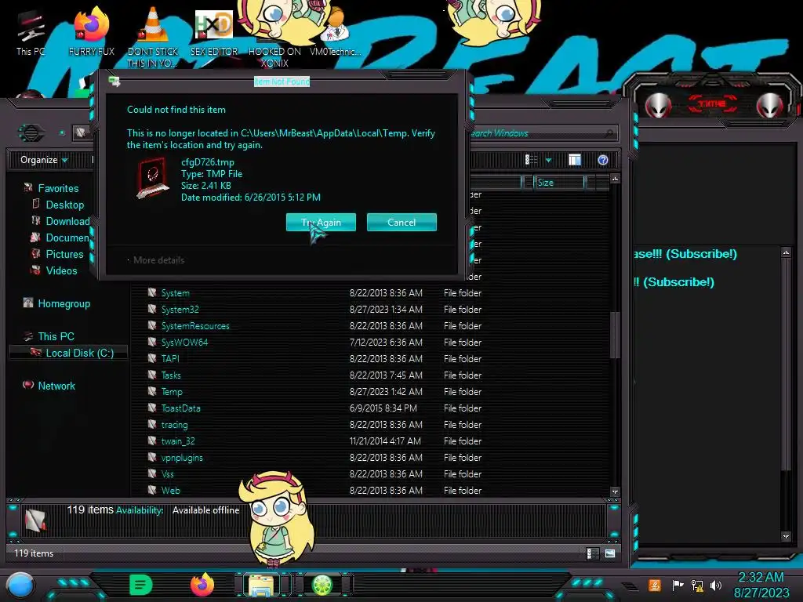
Task: Click the network tray icon
Action: 697,585
